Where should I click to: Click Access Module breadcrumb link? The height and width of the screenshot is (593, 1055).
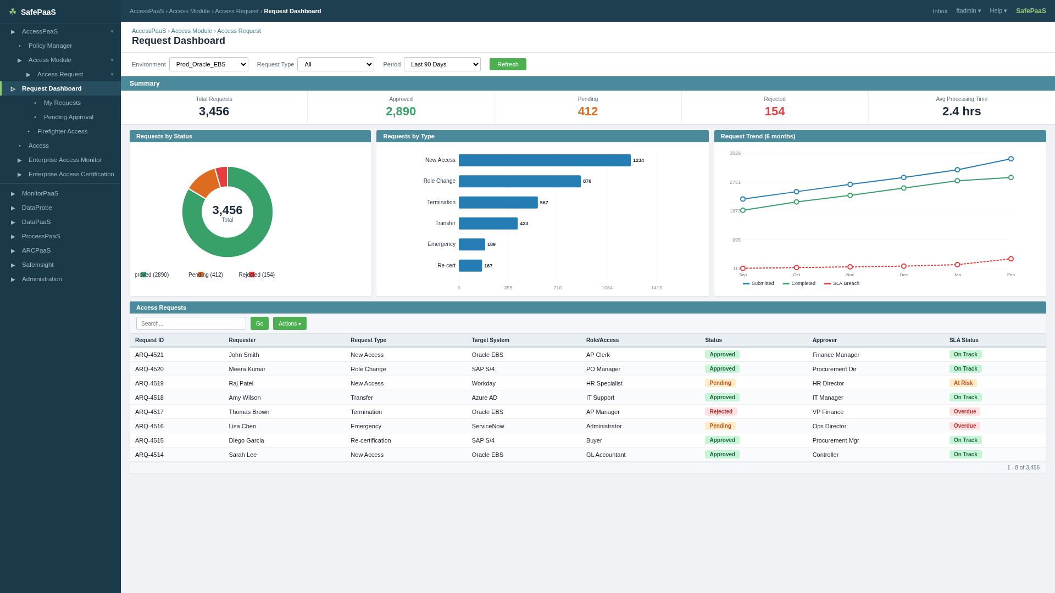191,31
